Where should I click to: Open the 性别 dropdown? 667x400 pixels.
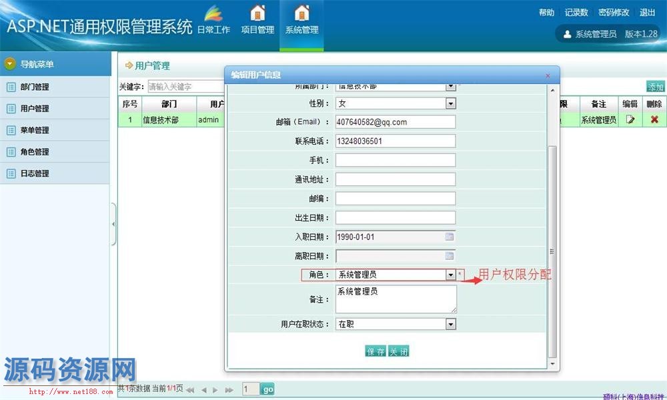coord(450,103)
